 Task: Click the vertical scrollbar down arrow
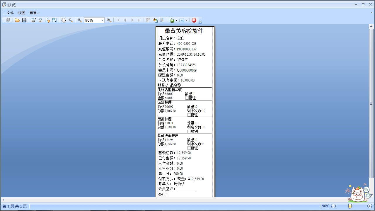[371, 195]
